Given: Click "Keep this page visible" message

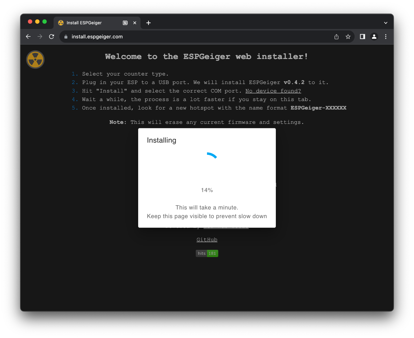Looking at the screenshot, I should point(207,216).
